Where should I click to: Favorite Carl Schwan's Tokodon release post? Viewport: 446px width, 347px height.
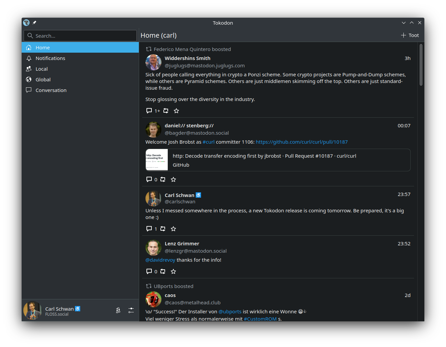[x=173, y=229]
